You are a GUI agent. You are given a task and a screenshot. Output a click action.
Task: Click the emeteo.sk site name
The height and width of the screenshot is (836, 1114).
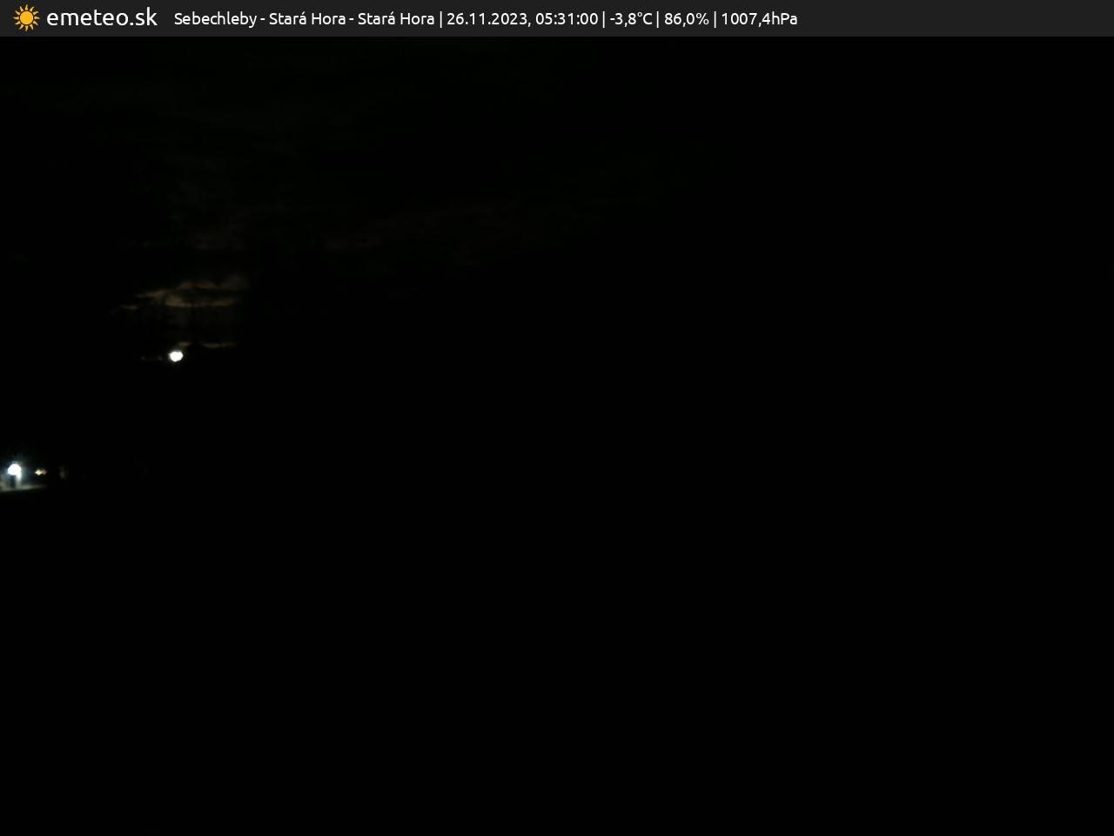(x=102, y=18)
